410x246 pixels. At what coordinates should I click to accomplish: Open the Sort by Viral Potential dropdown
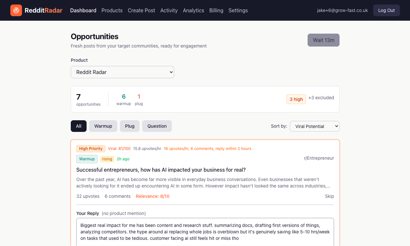tap(314, 126)
